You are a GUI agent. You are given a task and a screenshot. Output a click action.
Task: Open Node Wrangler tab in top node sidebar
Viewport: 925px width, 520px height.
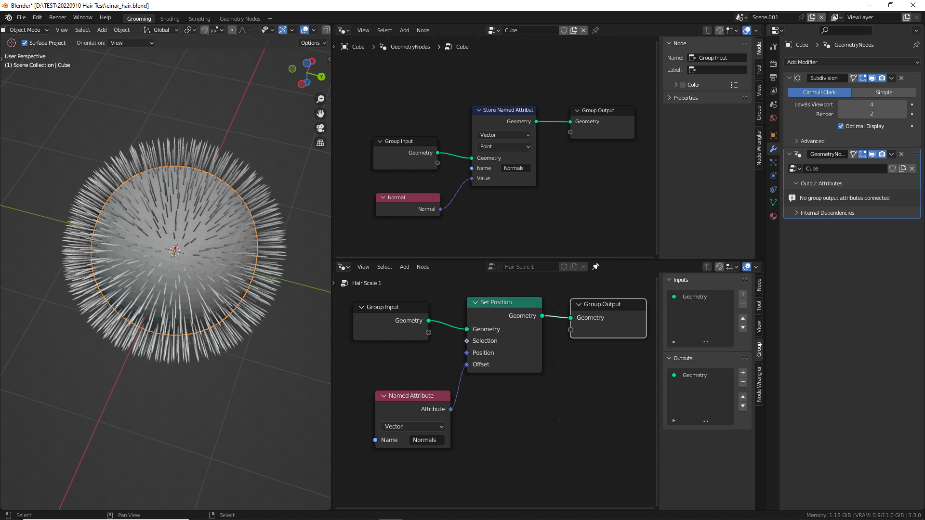(x=759, y=147)
